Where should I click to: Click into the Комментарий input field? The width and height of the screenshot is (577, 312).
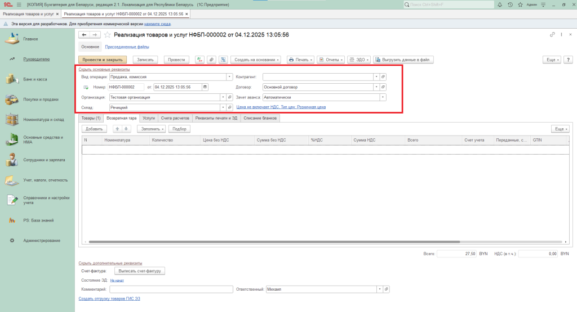pos(171,289)
